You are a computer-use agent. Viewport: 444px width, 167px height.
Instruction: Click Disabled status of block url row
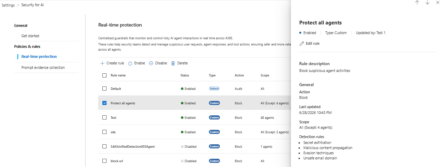(189, 161)
